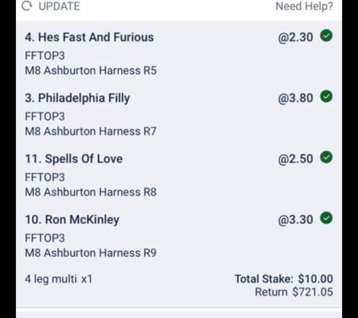Select the Spells Of Love runner name

click(x=74, y=159)
